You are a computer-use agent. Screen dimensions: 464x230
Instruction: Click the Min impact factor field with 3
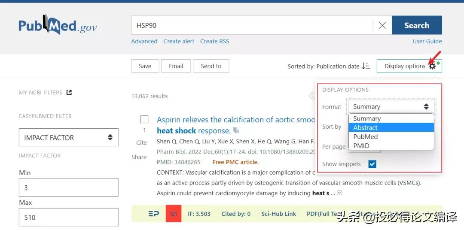(69, 187)
